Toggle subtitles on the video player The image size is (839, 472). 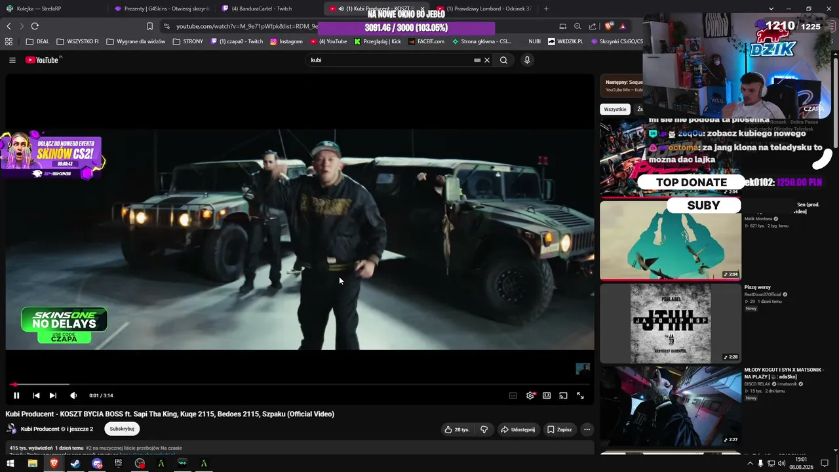513,395
